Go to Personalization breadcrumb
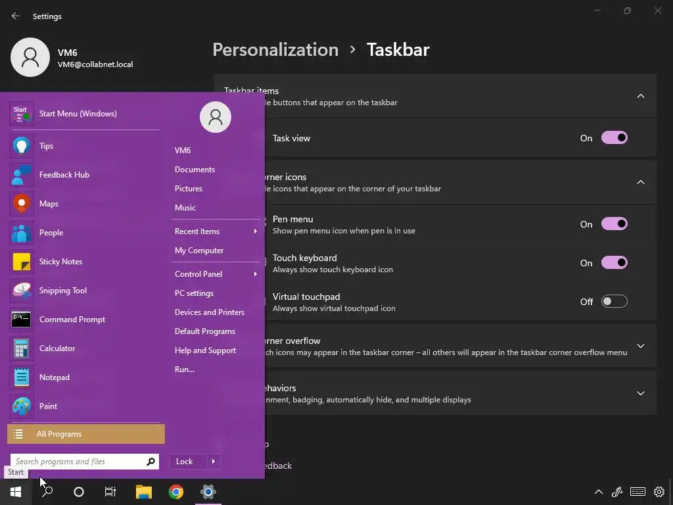 275,50
